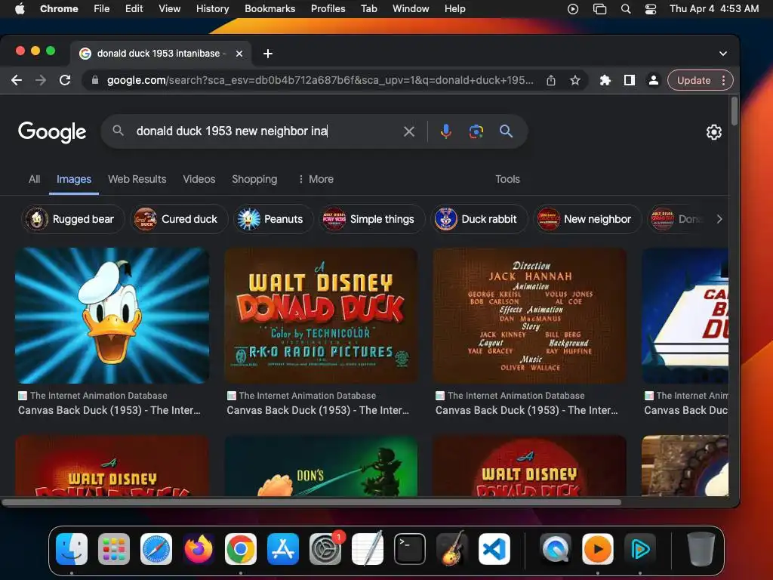Click the forward navigation arrow

pos(41,80)
